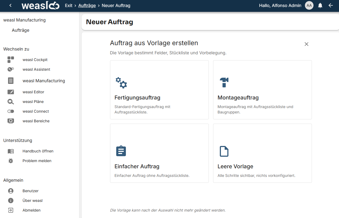Click Abmelden label

[x=31, y=210]
